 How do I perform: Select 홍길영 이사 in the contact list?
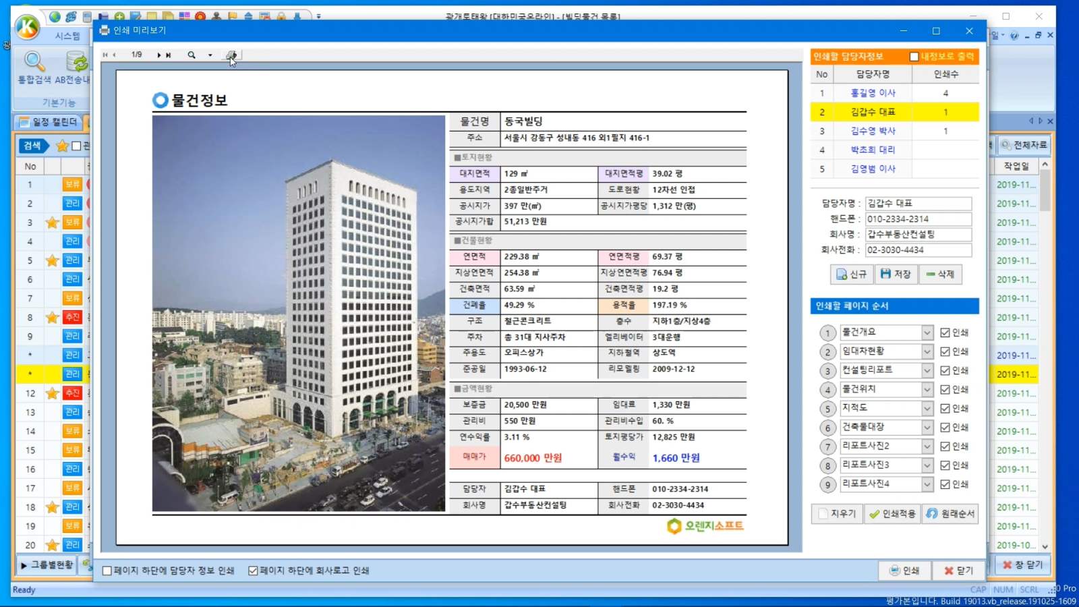(x=873, y=93)
